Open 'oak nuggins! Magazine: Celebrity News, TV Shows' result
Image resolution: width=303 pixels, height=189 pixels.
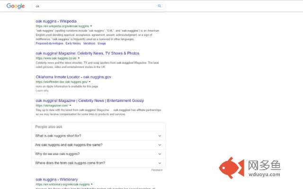(x=87, y=53)
